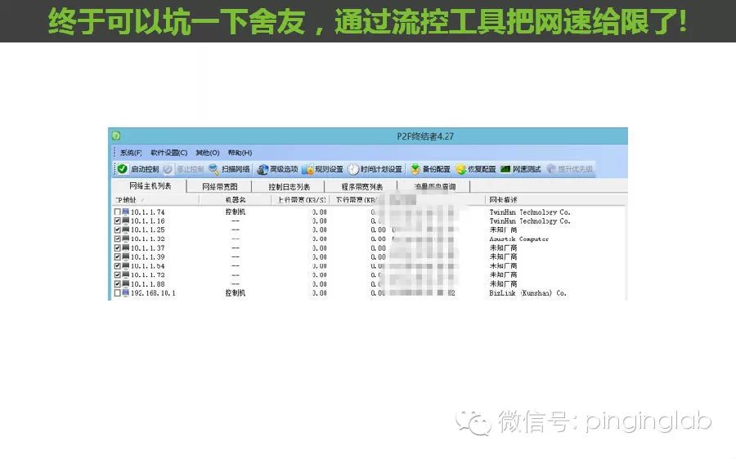Click the 网速测试 monitor icon
The height and width of the screenshot is (459, 736).
(505, 169)
